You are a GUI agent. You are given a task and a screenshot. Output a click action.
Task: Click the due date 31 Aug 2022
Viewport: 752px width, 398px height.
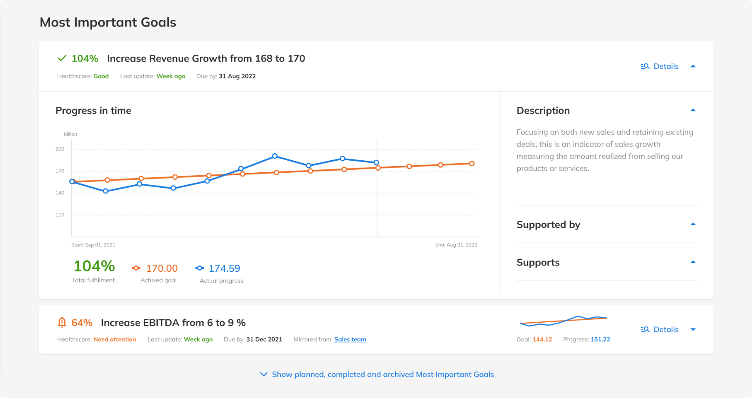pos(237,76)
